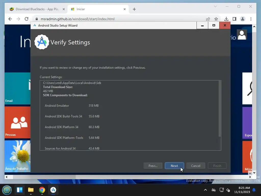Cancel the Android Studio Setup Wizard
Viewport: 261px width, 196px height.
coord(195,166)
